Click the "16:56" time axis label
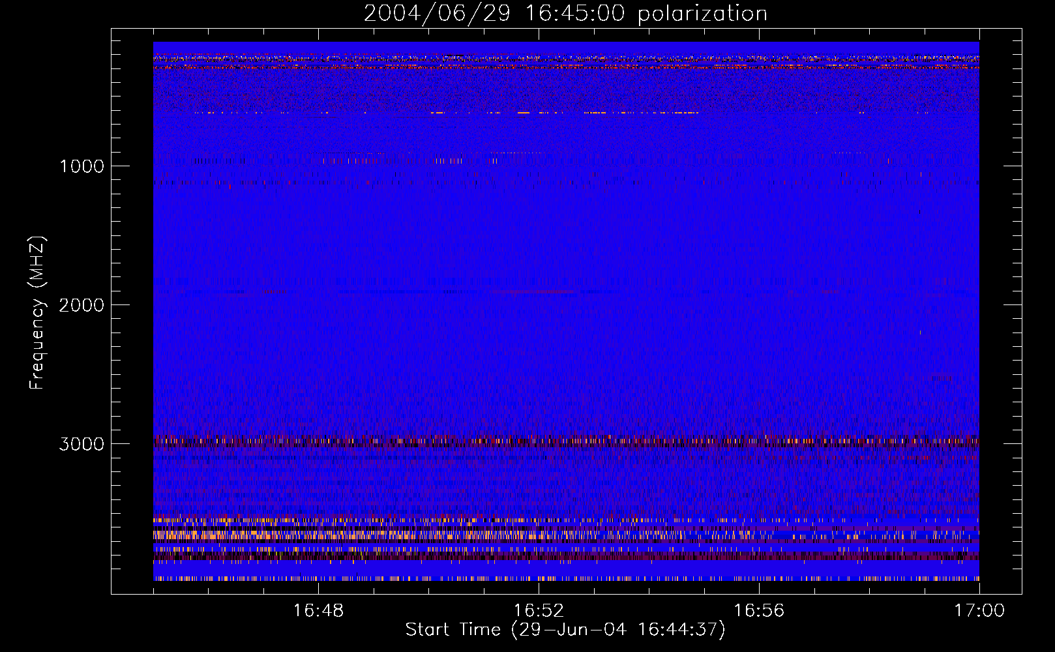Viewport: 1055px width, 652px height. click(x=759, y=611)
